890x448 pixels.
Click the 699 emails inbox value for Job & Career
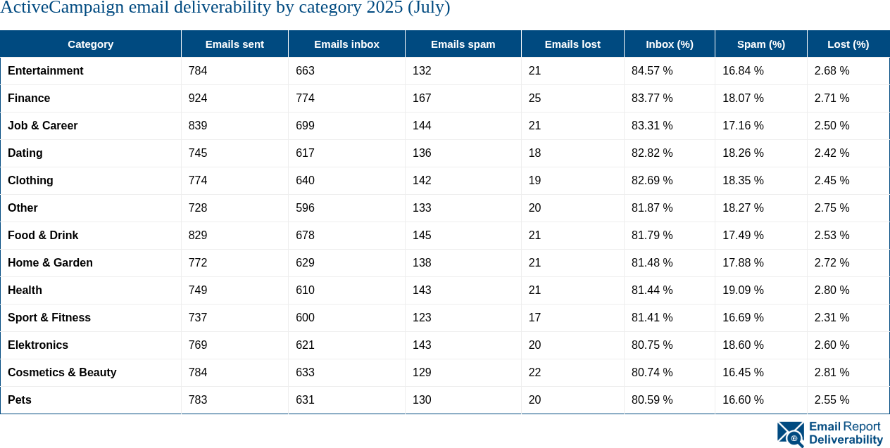(x=305, y=126)
